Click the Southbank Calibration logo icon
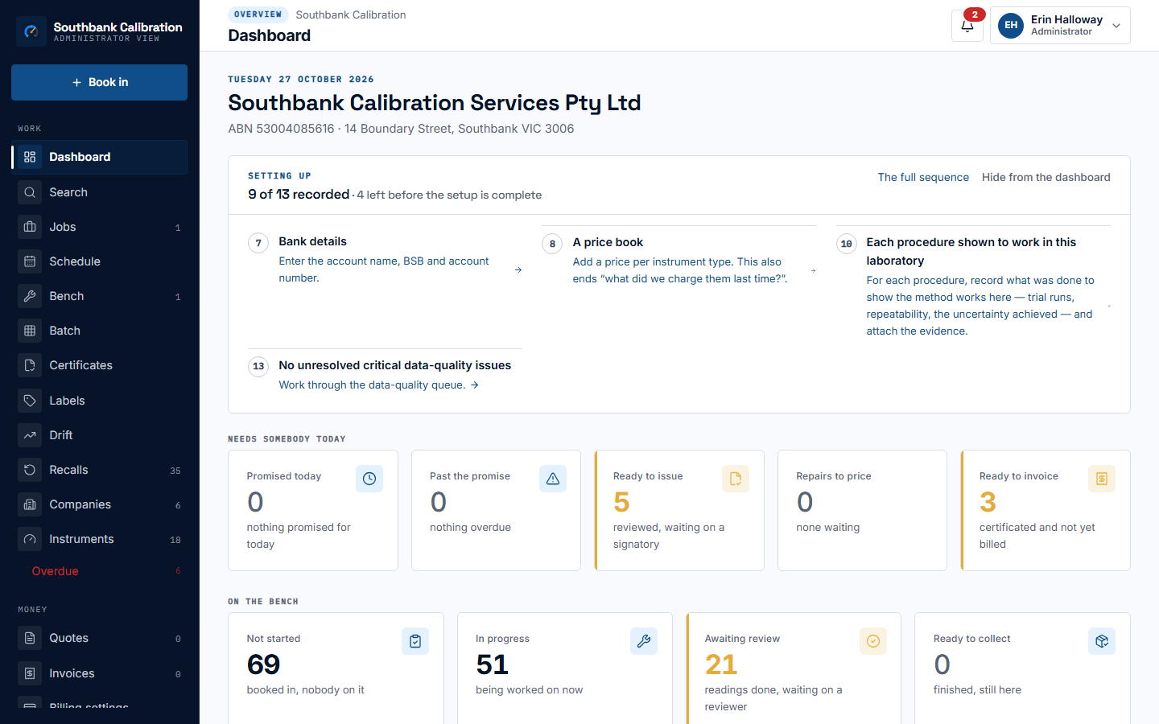Viewport: 1159px width, 724px height. coord(31,31)
